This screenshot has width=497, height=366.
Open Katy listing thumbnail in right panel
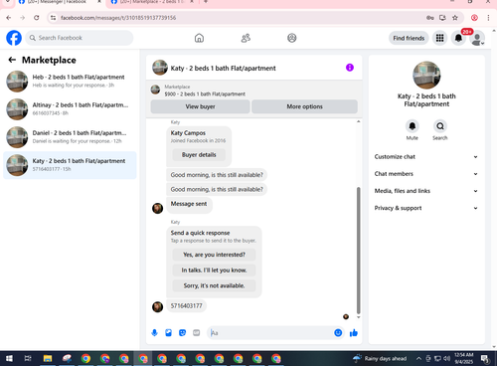coord(426,75)
